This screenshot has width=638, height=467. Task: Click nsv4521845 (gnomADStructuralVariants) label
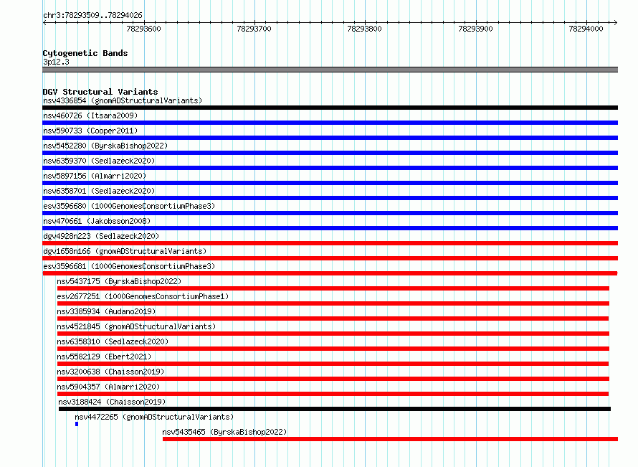coord(136,326)
